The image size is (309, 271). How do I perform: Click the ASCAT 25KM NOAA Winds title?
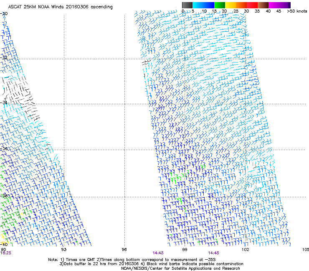[x=60, y=7]
